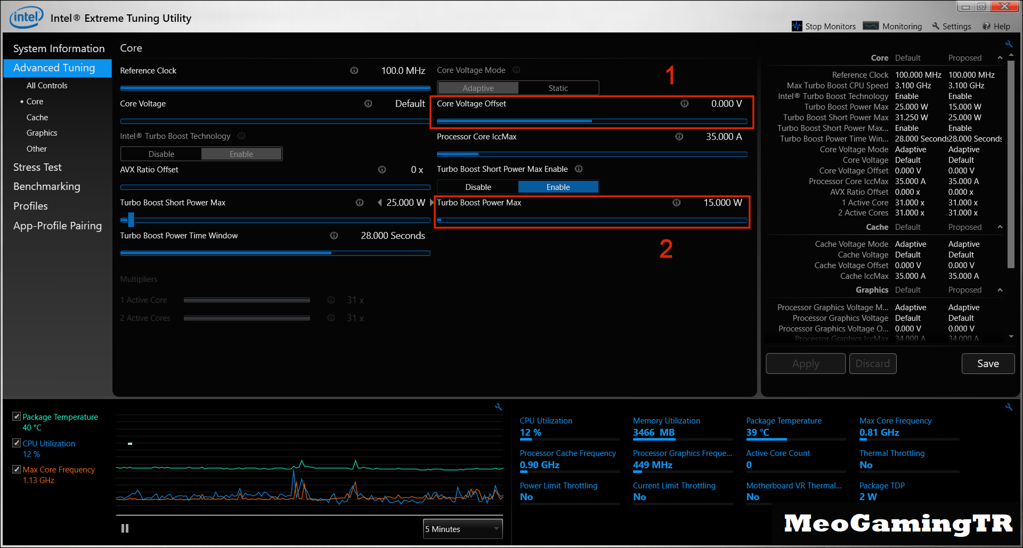Click info icon next to Core Voltage Mode
This screenshot has width=1023, height=548.
click(516, 70)
